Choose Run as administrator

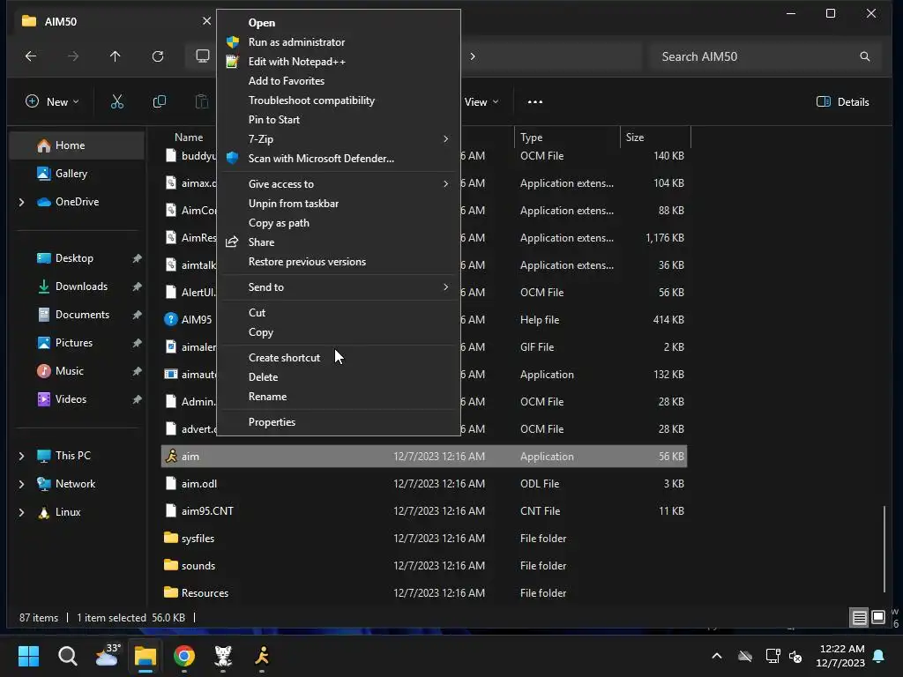tap(339, 42)
